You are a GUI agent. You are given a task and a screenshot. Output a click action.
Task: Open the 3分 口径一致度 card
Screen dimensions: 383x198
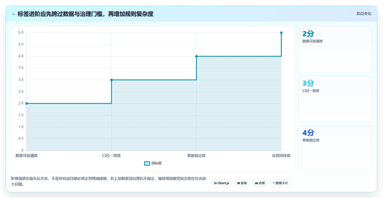click(335, 99)
